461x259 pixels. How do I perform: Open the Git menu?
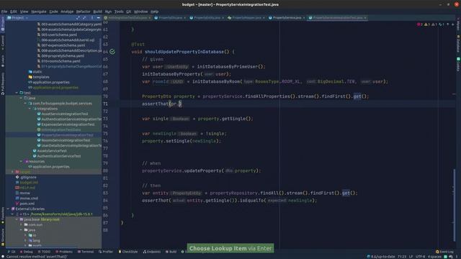(128, 12)
